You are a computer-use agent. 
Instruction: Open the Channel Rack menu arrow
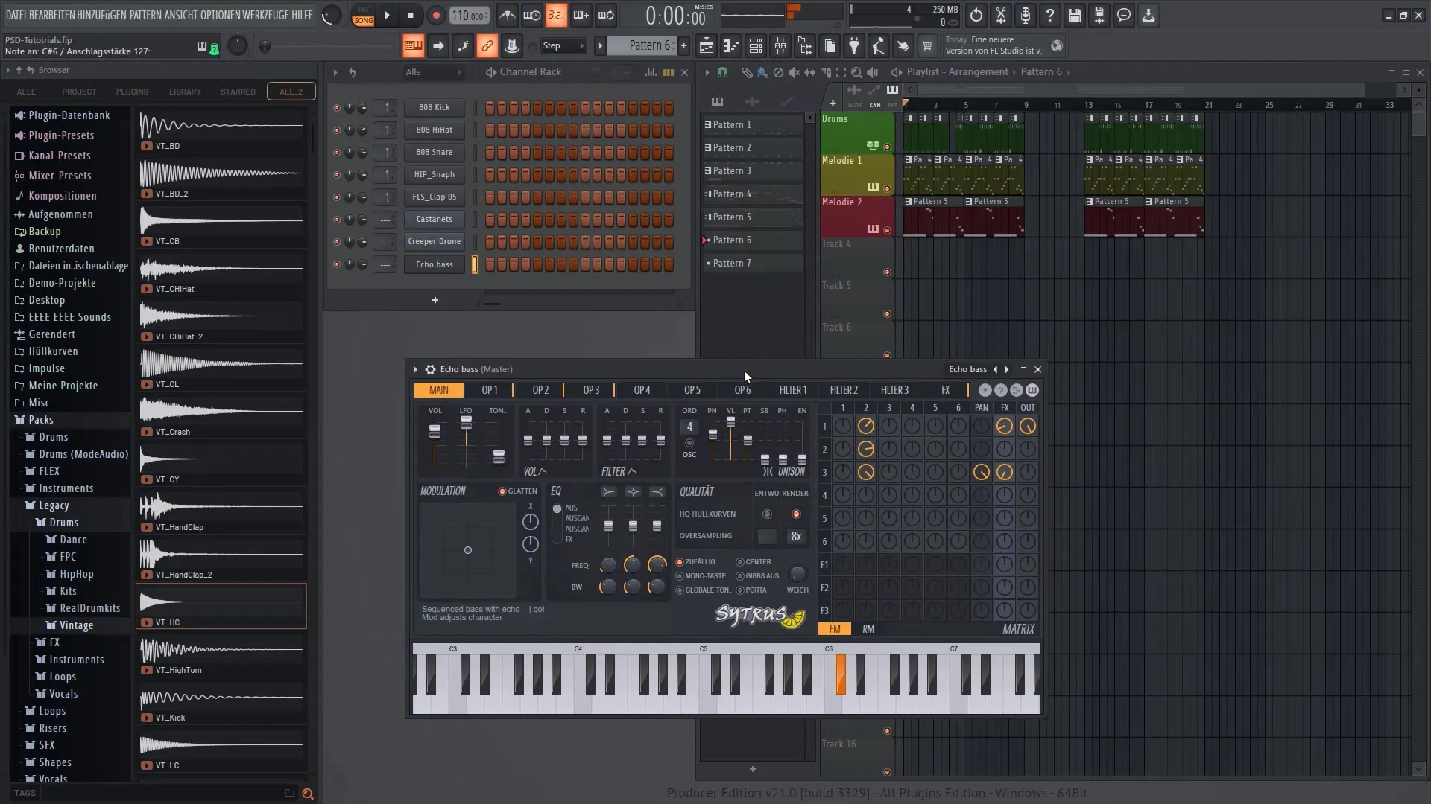point(335,72)
